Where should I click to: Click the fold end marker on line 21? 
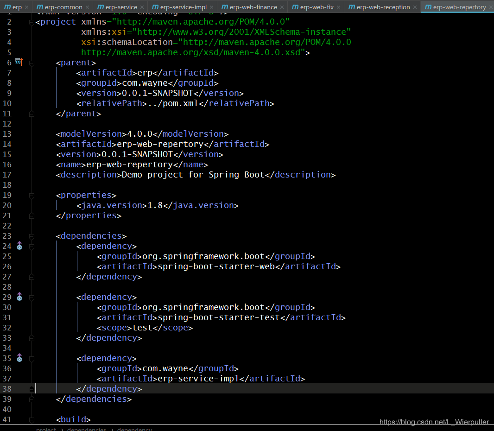tap(32, 216)
